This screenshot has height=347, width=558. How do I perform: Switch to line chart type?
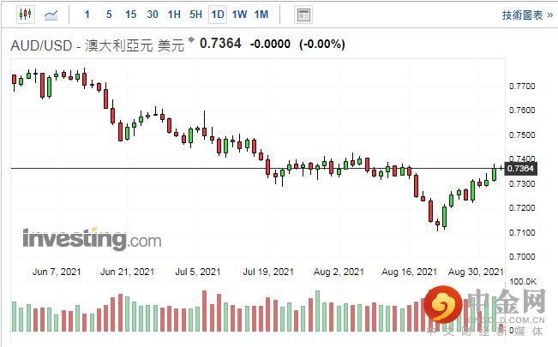51,15
